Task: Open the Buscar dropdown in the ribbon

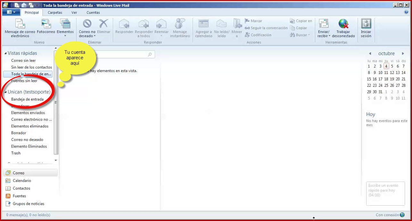Action: [x=300, y=35]
